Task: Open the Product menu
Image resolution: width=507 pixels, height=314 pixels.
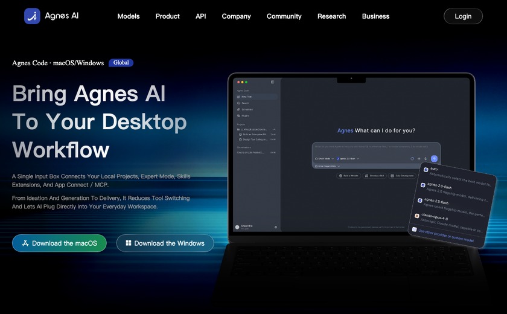Action: click(168, 16)
